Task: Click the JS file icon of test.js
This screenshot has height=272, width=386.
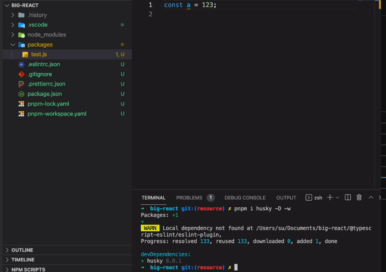Action: tap(25, 55)
